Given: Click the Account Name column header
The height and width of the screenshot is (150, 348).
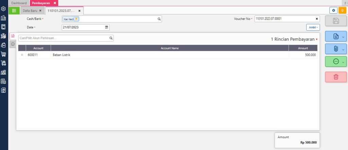Looking at the screenshot, I should point(170,48).
